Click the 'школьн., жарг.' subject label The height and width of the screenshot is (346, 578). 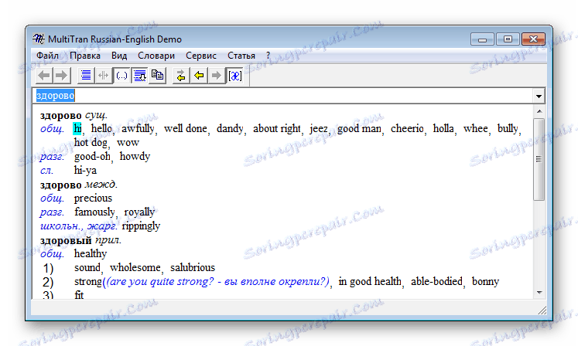[79, 226]
